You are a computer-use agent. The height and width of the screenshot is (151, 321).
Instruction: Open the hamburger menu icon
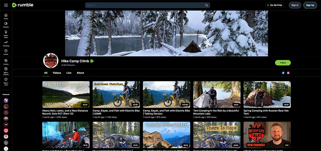point(6,5)
